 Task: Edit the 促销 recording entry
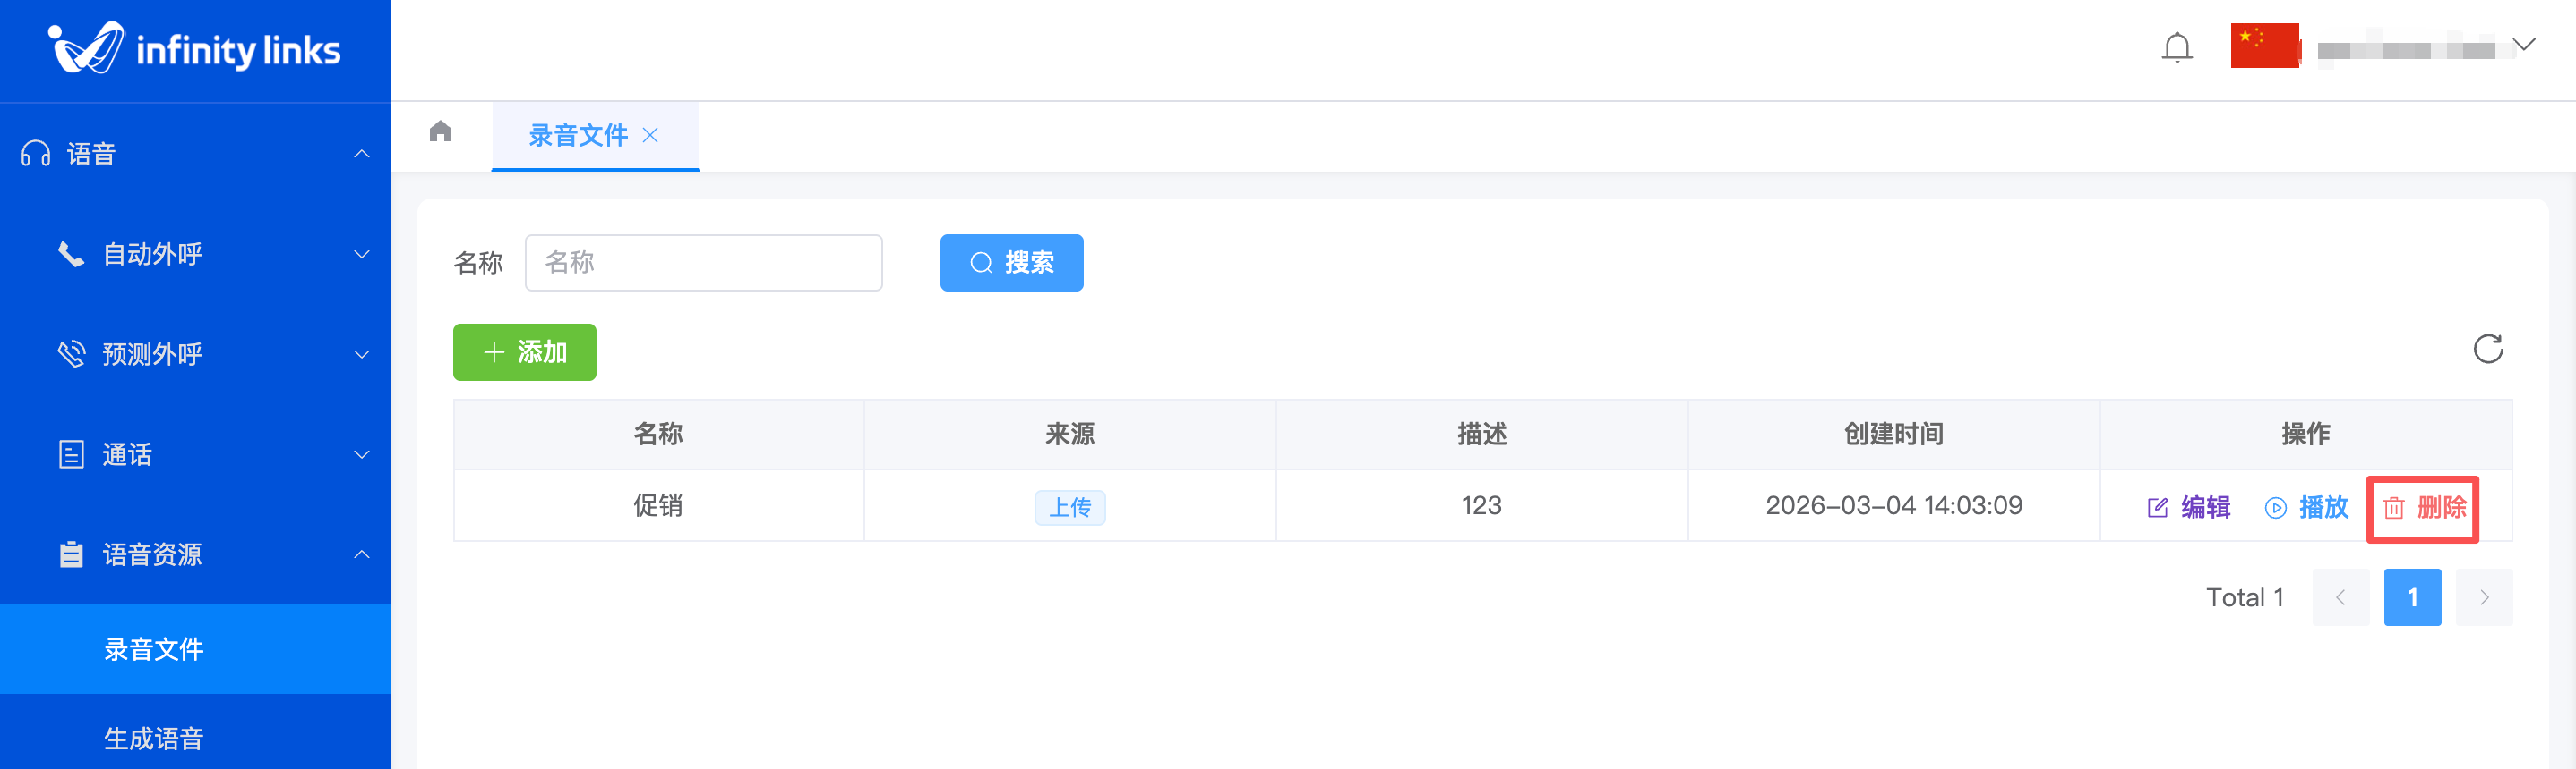tap(2188, 507)
